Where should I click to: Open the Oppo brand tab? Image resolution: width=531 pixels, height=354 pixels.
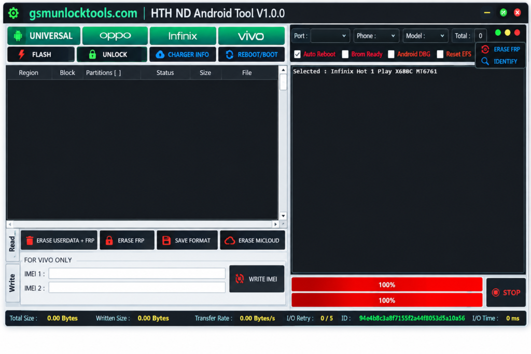(x=115, y=36)
